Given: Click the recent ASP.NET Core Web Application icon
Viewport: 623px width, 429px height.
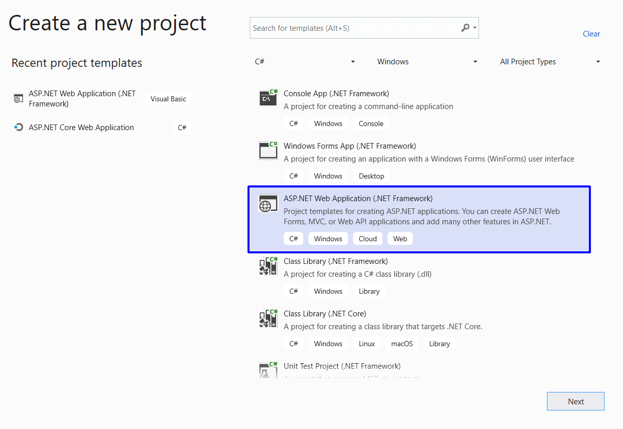Looking at the screenshot, I should pyautogui.click(x=19, y=128).
